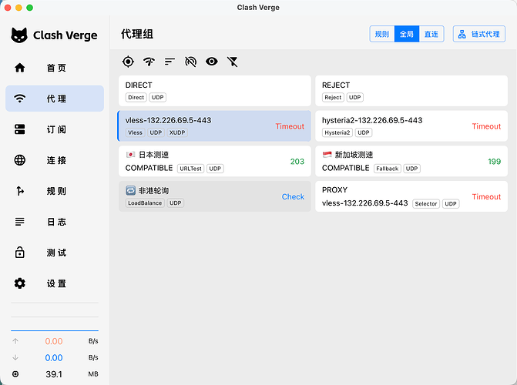Retest the Timeout on the hysteria2 card
The image size is (517, 385).
[486, 126]
